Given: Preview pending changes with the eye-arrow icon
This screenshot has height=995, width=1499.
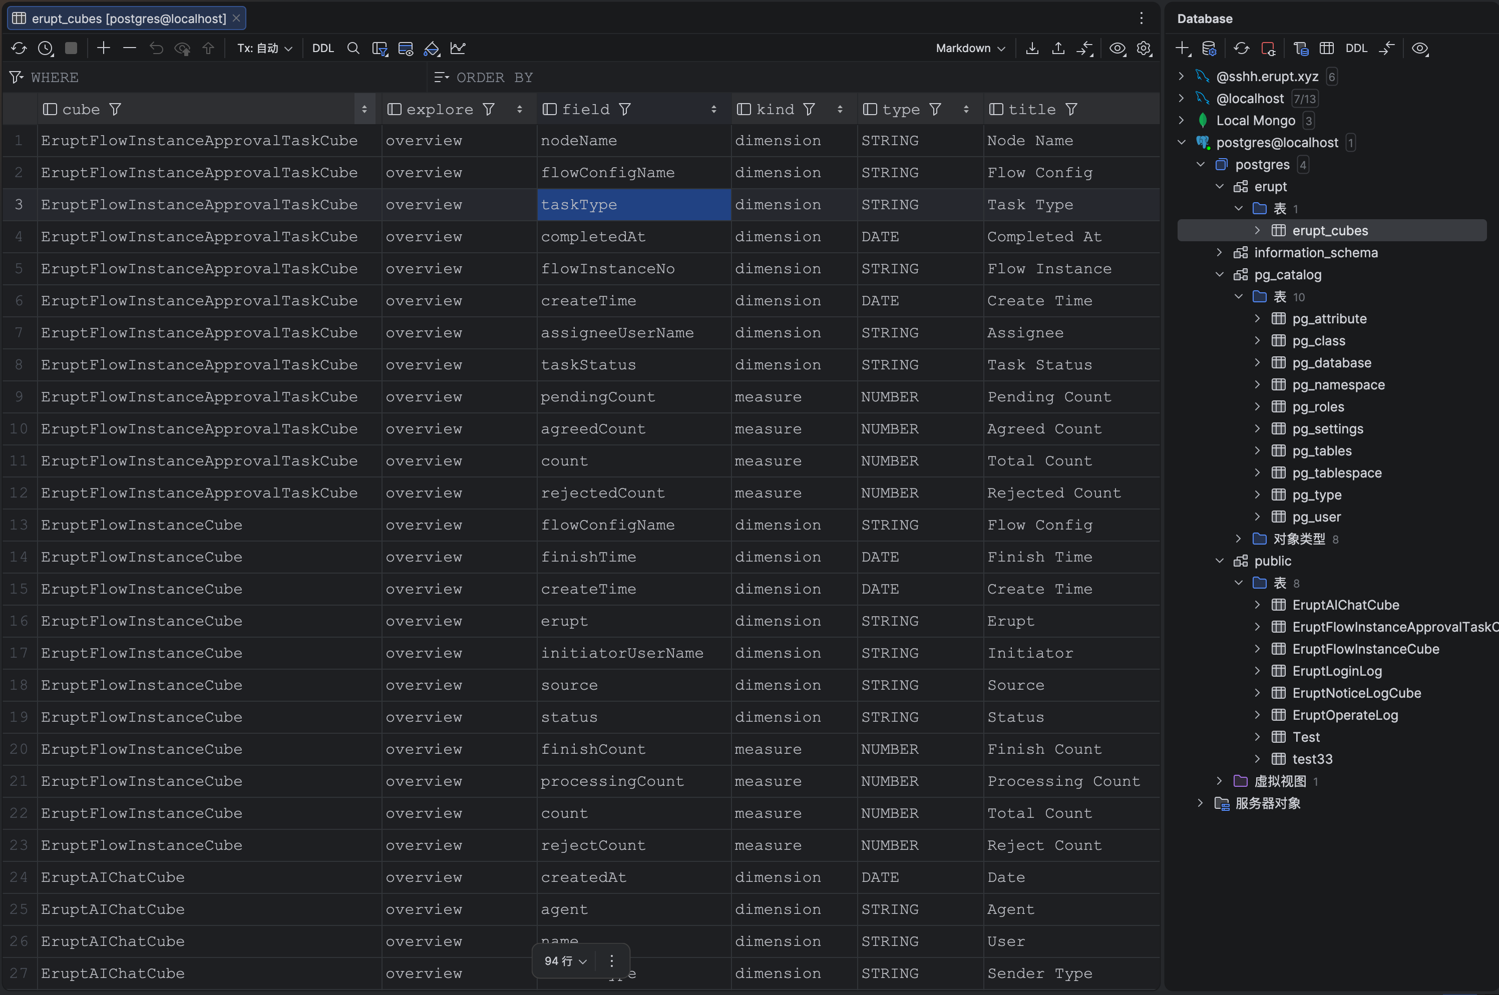Looking at the screenshot, I should pos(183,48).
